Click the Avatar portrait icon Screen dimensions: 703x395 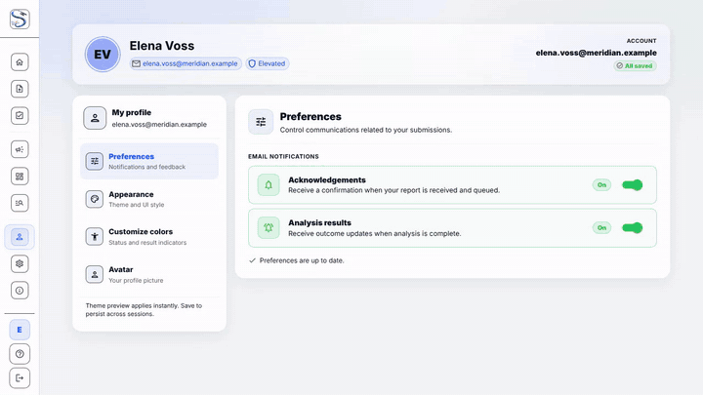95,274
